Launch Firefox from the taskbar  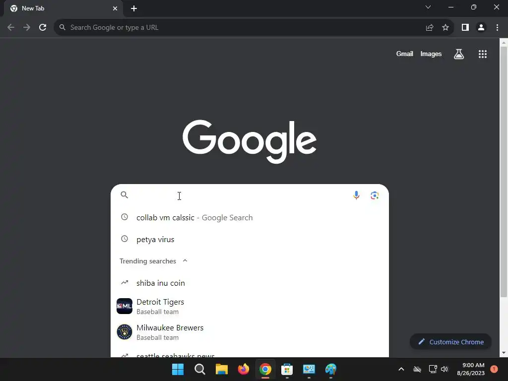[x=243, y=369]
